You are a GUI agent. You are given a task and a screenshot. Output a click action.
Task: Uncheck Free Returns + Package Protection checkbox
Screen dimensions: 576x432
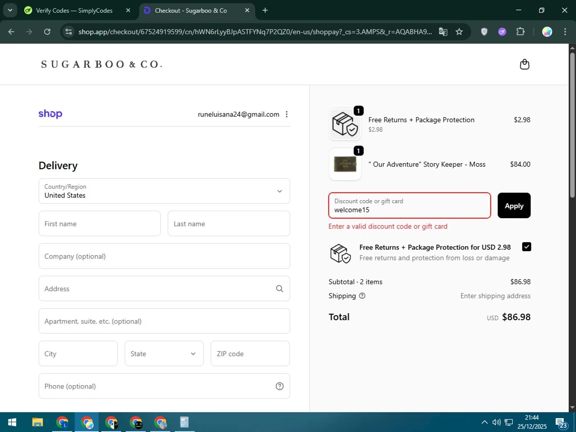coord(526,247)
